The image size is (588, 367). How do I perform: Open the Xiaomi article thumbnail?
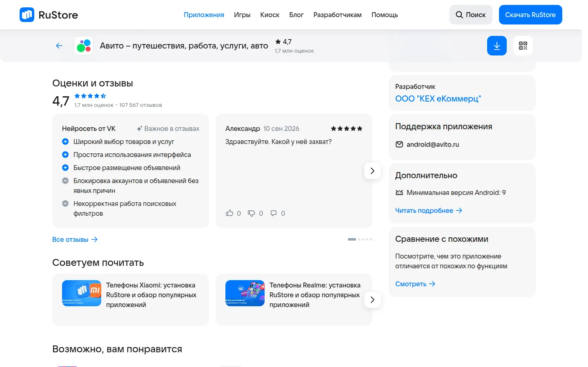point(82,293)
